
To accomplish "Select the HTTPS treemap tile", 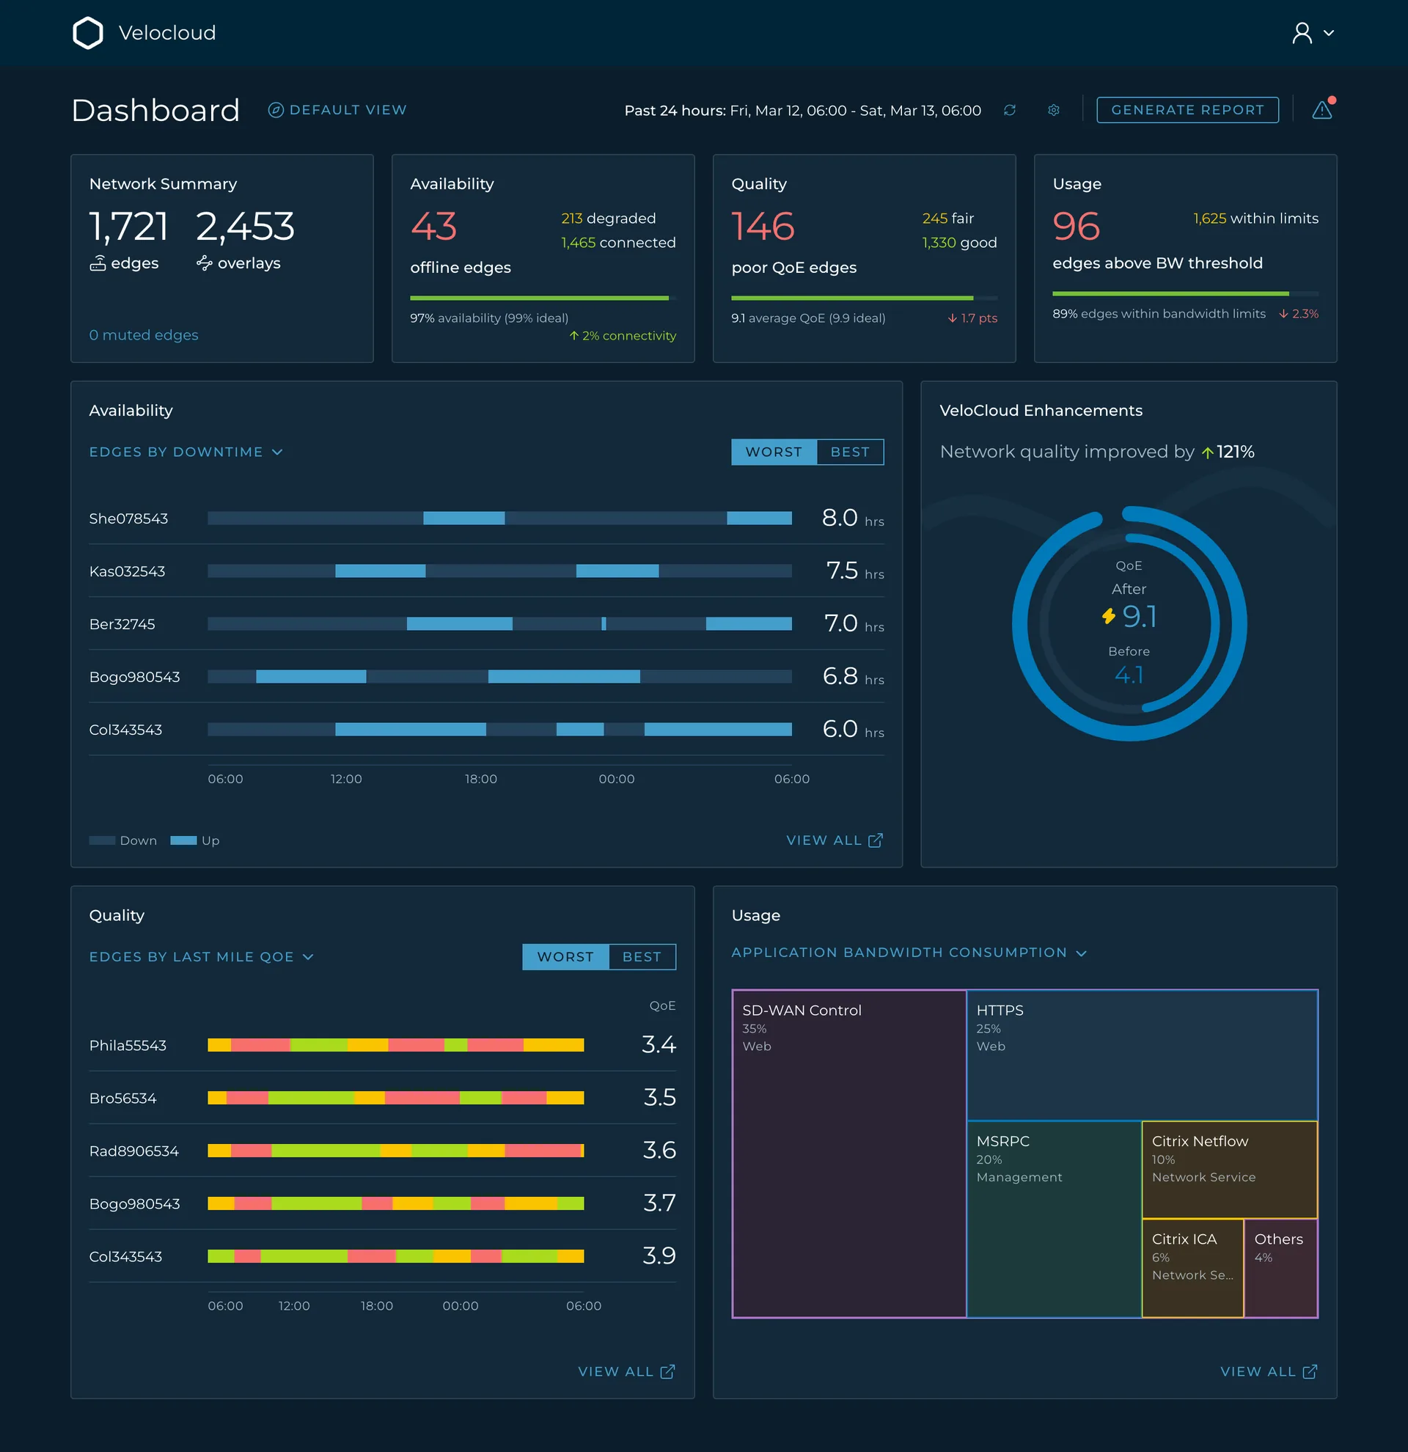I will tap(1142, 1055).
